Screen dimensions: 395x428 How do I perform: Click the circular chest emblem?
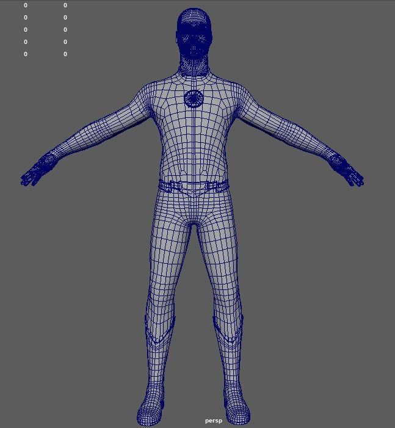(x=194, y=99)
